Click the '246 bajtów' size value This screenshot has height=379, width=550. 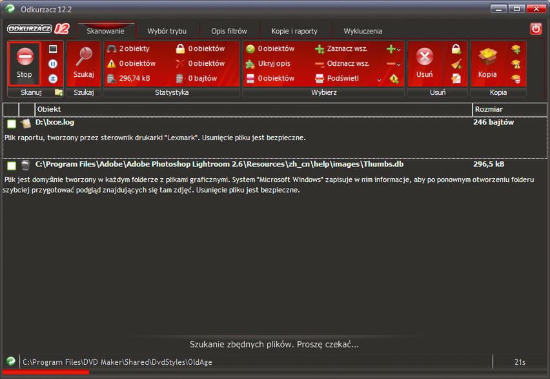[493, 122]
